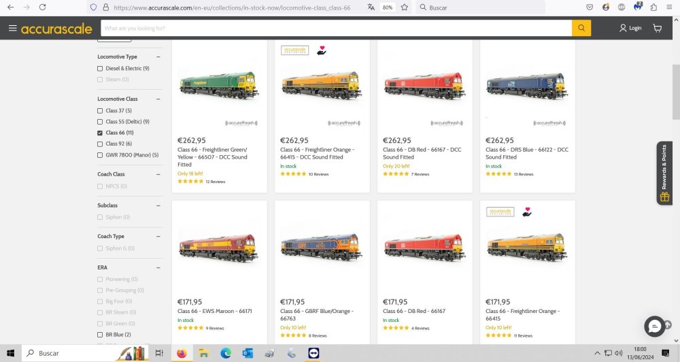Click the EWS Maroon locomotive image

tap(218, 248)
